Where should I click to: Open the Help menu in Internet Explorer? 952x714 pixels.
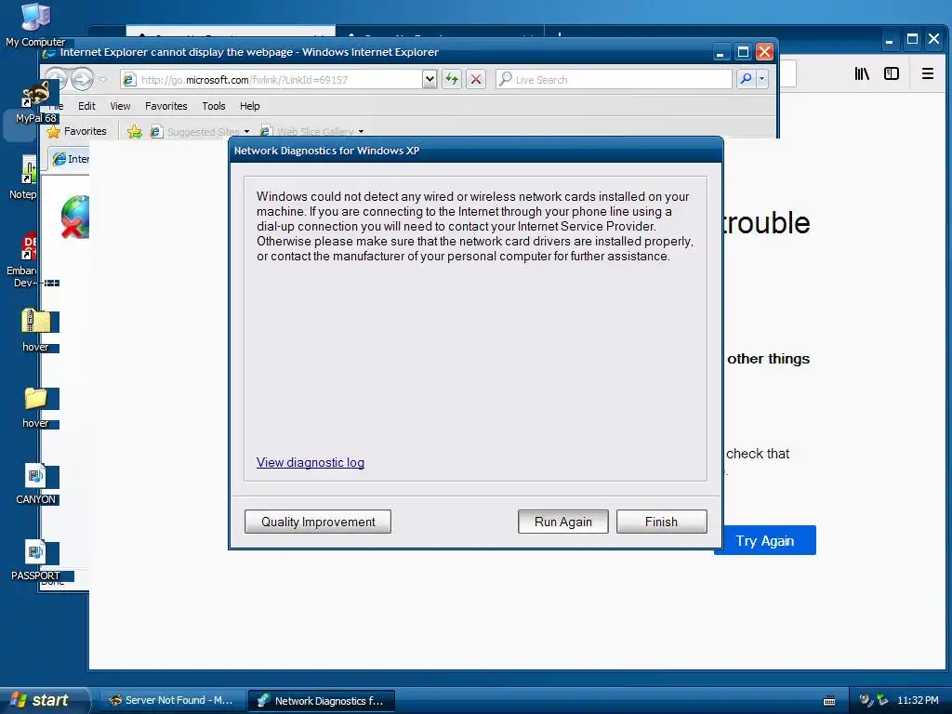(249, 106)
